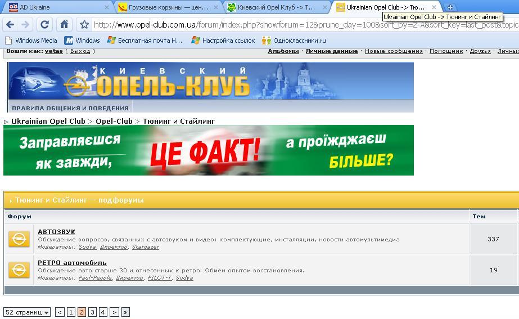519x319 pixels.
Task: Go to page 4
Action: point(103,312)
